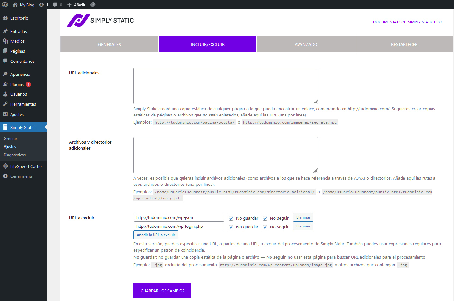Click the Plugins plug icon
Viewport: 454px width, 301px height.
pos(5,84)
